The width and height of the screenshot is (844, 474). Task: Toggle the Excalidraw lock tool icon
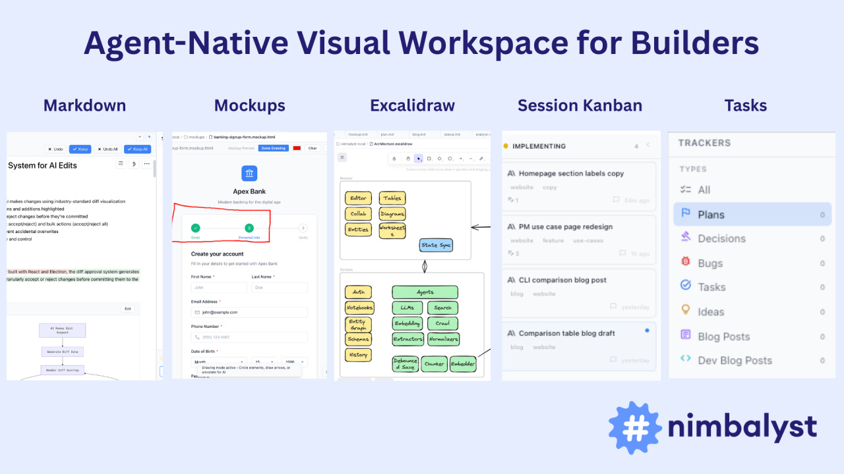(394, 159)
